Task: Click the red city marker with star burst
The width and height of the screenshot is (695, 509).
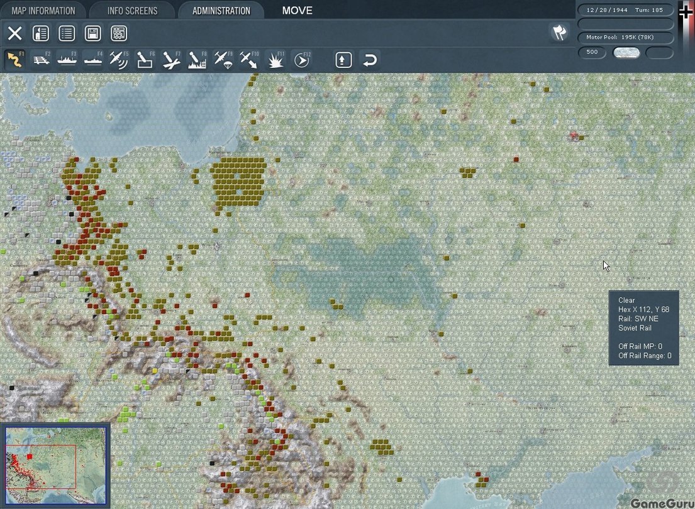Action: pos(574,136)
